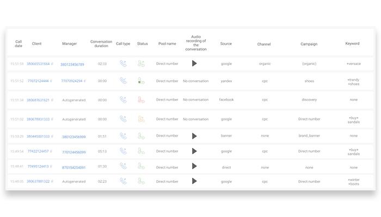Select the 'yandex' source cell
Screen dimensions: 381x217
(226, 81)
